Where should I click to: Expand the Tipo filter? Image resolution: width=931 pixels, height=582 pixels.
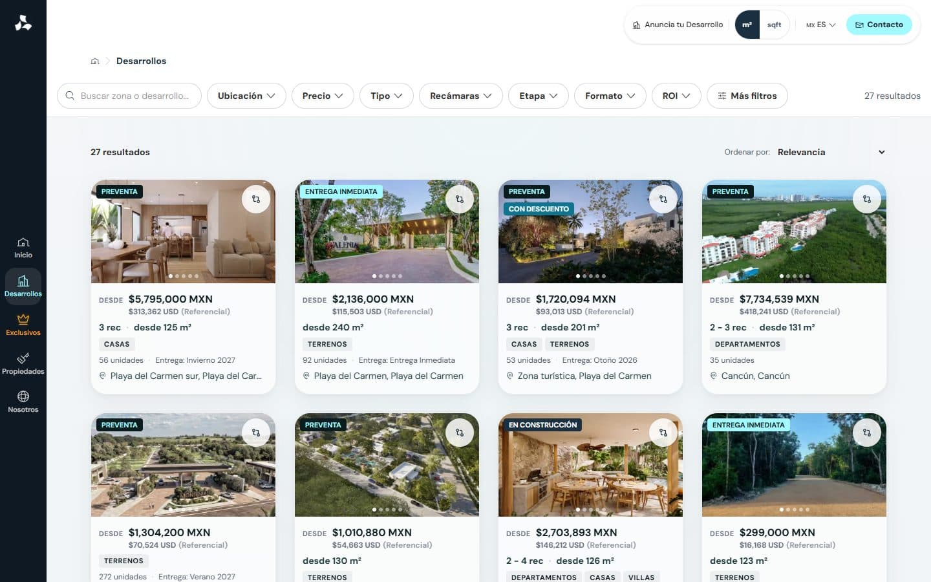point(387,96)
